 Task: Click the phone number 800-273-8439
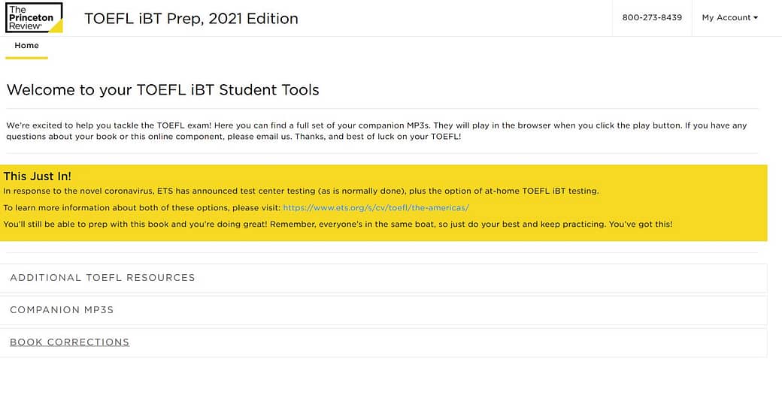pos(652,18)
